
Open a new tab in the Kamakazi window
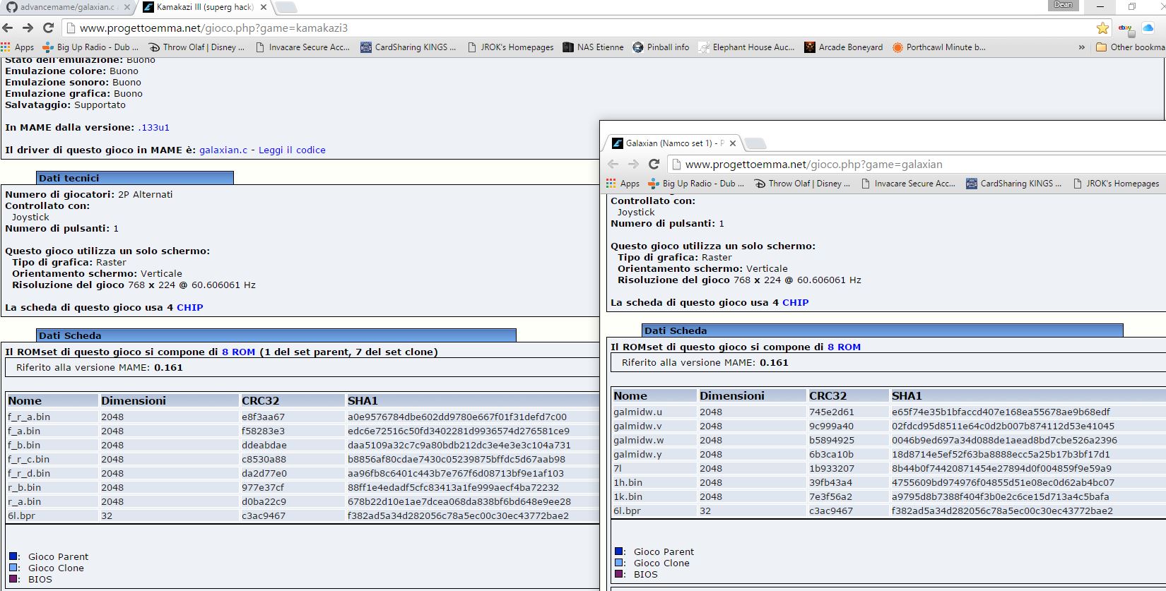click(x=286, y=7)
